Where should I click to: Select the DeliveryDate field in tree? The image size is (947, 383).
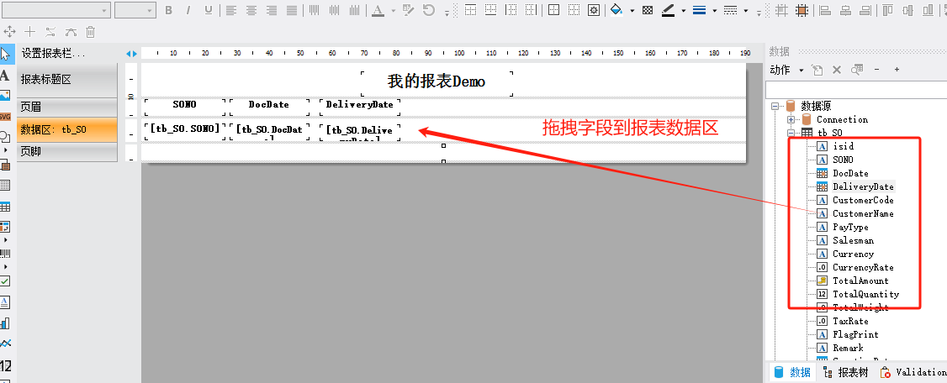863,186
